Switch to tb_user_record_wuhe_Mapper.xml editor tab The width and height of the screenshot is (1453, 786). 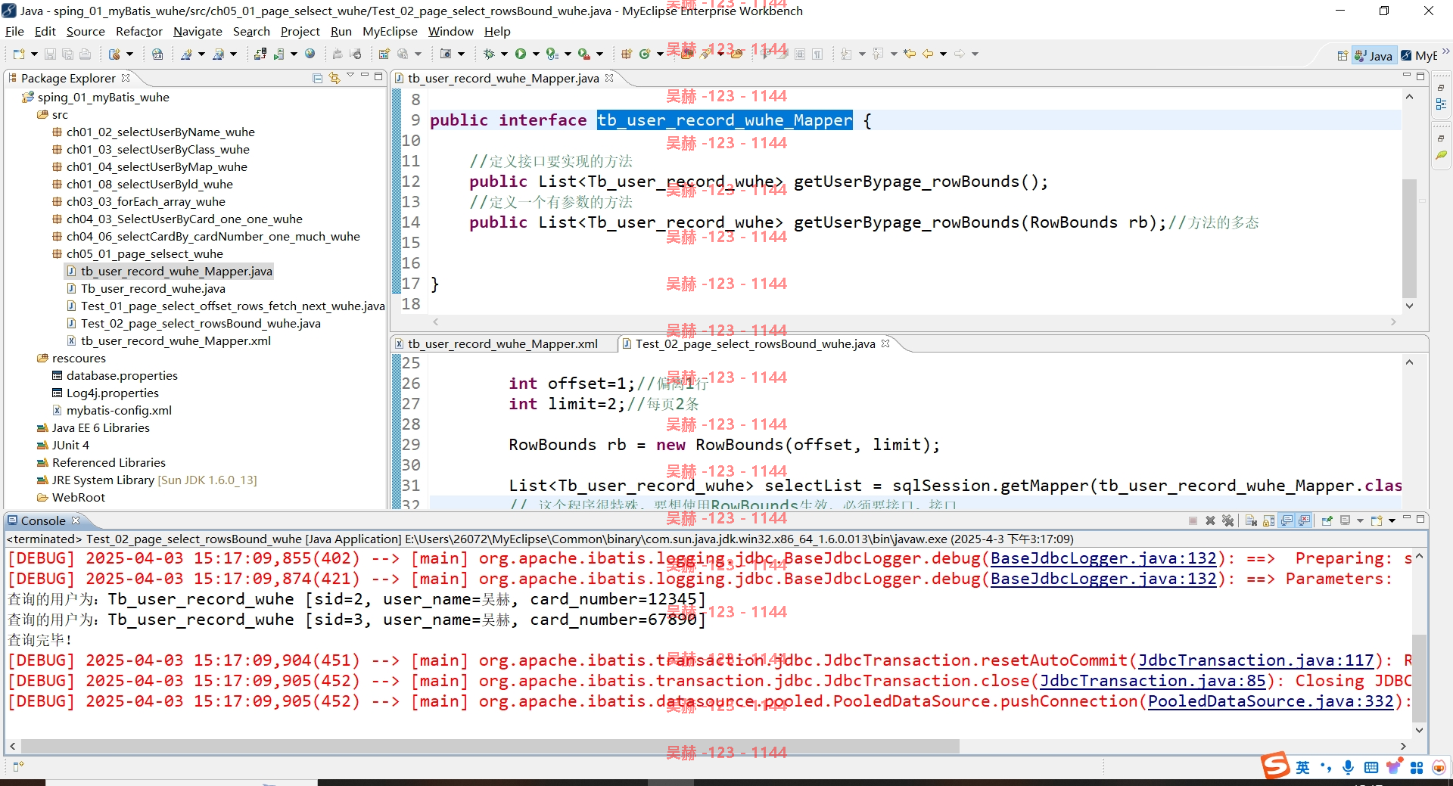point(502,343)
